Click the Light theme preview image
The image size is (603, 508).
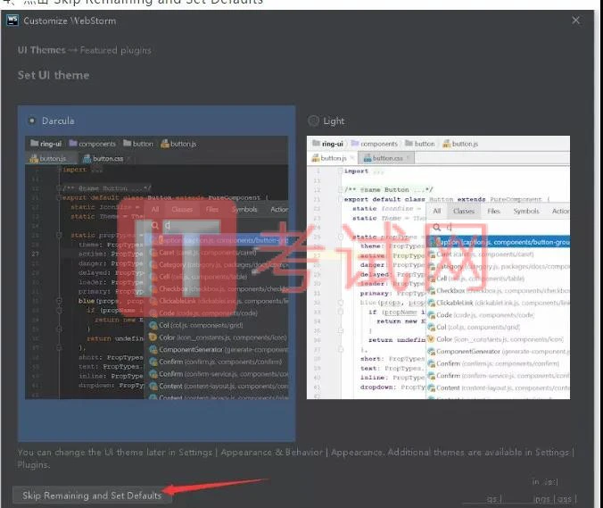point(438,268)
